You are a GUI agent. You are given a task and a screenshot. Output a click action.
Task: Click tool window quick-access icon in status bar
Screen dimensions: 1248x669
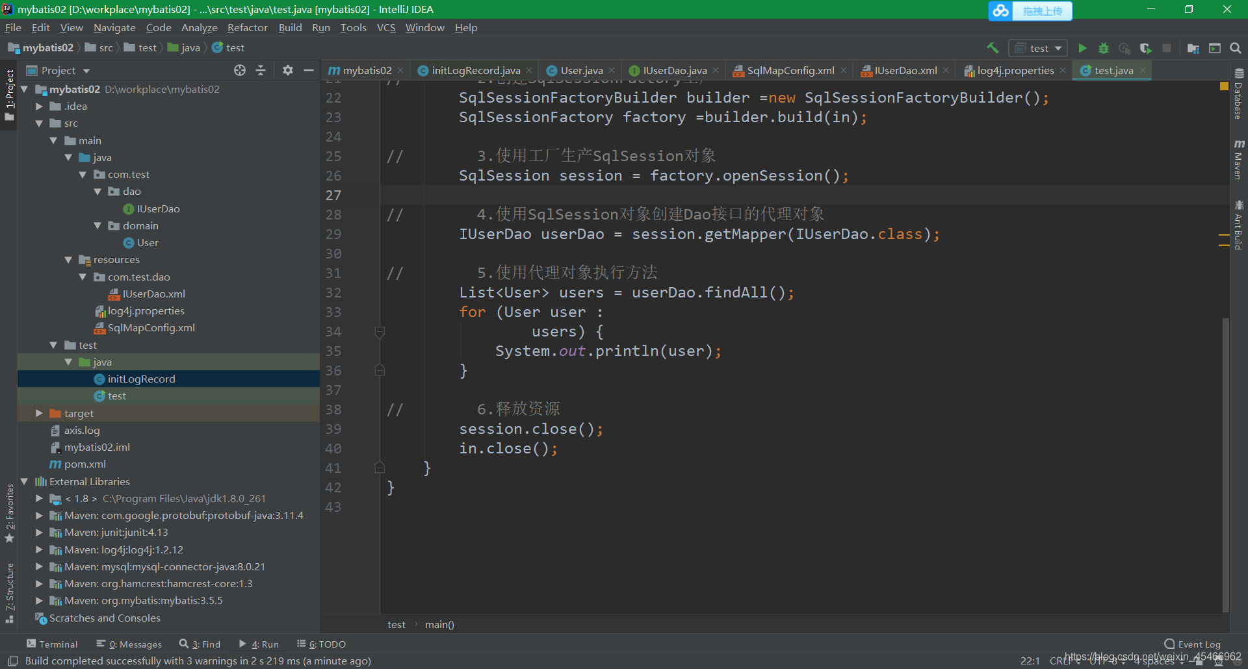point(12,661)
